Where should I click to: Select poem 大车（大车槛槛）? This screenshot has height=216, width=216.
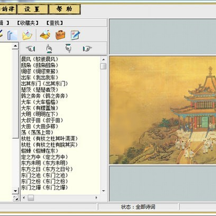click(40, 102)
